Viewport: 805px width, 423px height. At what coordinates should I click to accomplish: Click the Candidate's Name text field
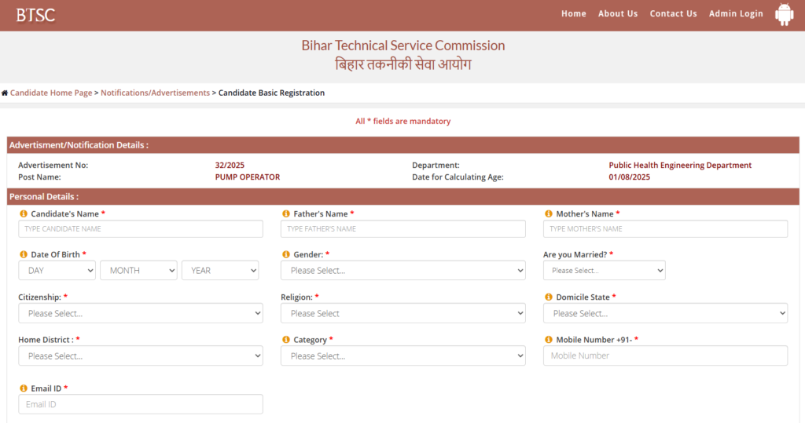coord(140,228)
